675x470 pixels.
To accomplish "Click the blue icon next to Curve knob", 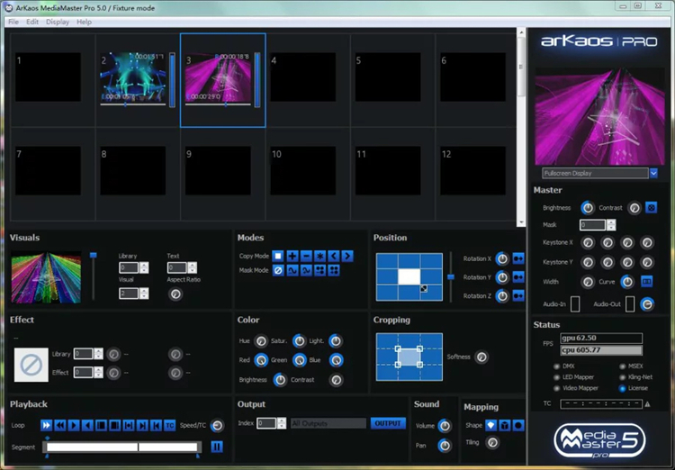I will click(x=646, y=282).
